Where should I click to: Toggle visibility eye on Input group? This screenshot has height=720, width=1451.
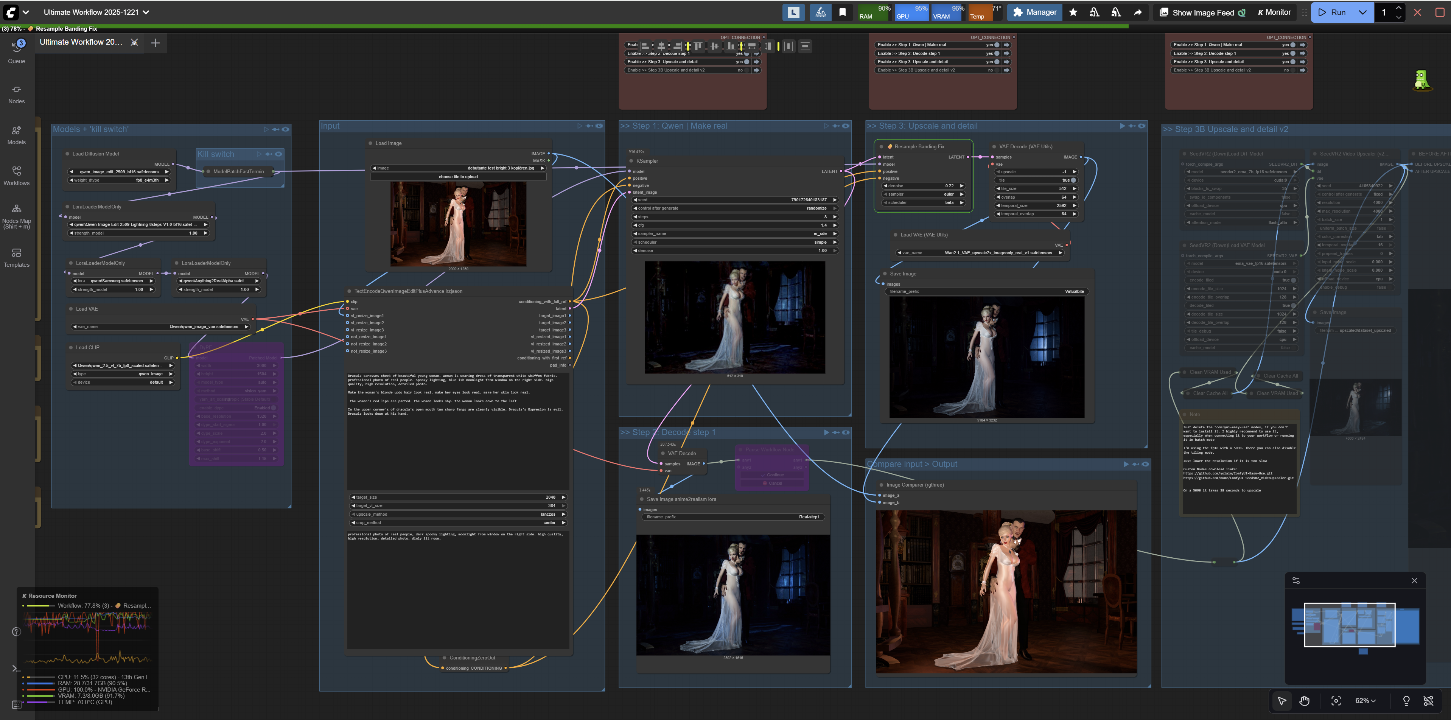[x=599, y=126]
